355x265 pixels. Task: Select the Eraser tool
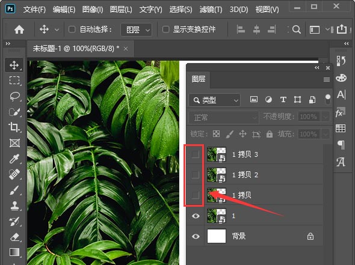click(14, 237)
